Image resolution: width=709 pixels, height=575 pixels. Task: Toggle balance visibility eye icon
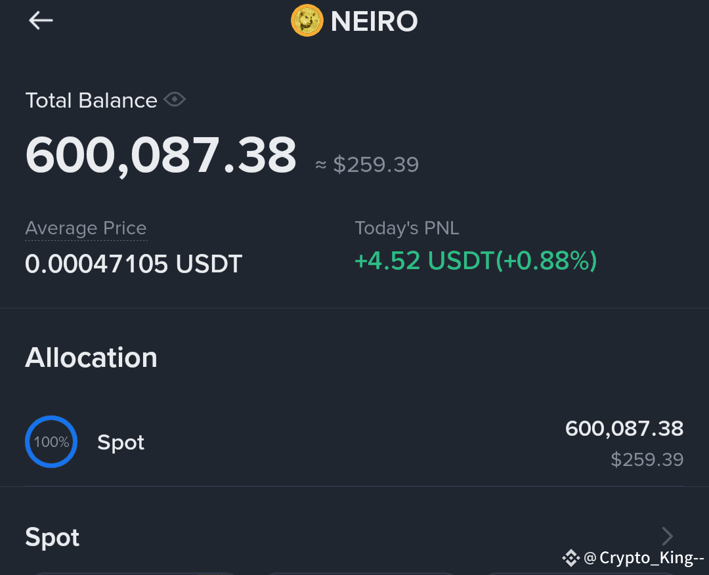[x=175, y=100]
